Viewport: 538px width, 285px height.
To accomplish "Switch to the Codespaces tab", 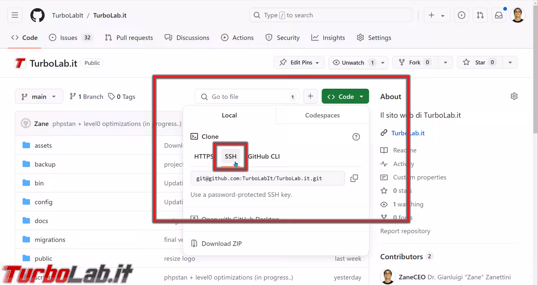I will click(322, 115).
